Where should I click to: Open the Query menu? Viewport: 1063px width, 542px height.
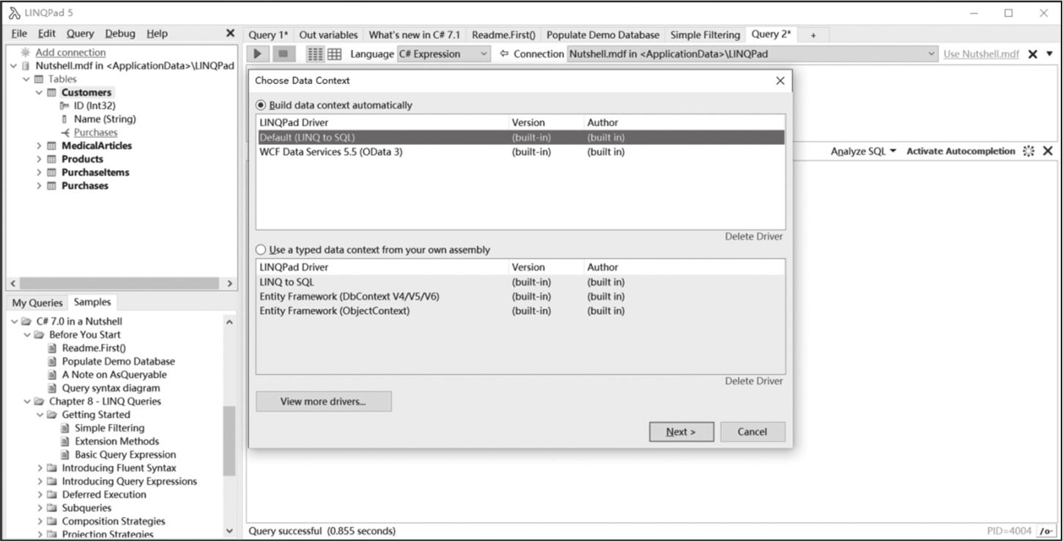tap(80, 34)
